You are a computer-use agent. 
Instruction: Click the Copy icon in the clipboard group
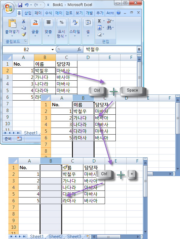[23, 28]
